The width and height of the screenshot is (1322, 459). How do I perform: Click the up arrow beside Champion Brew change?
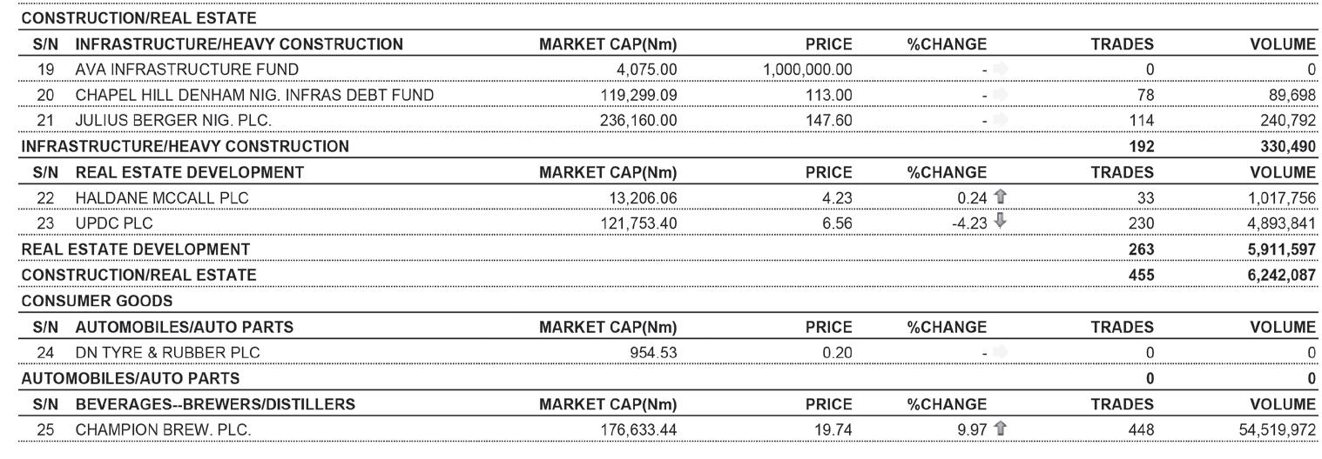click(1002, 429)
